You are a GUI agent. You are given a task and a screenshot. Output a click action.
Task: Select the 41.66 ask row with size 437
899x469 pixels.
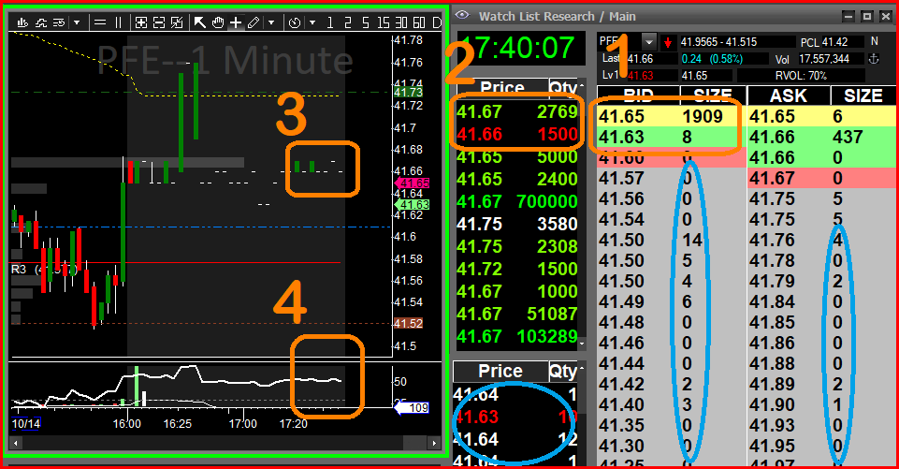822,138
